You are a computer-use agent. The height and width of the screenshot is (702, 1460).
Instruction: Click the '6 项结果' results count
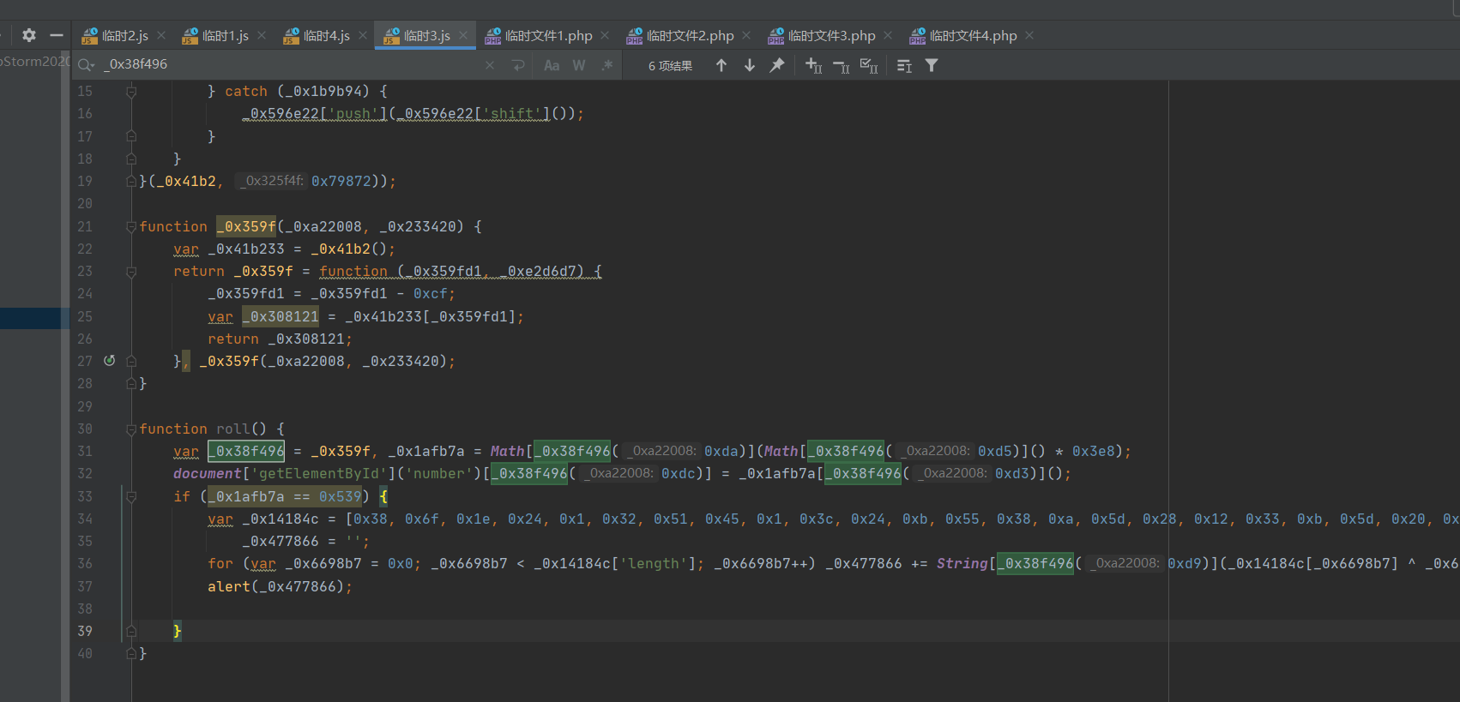click(x=670, y=66)
